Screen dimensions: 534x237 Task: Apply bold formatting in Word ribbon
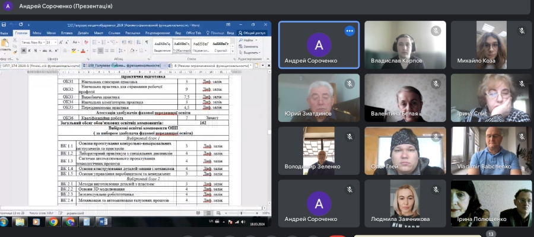coord(23,51)
